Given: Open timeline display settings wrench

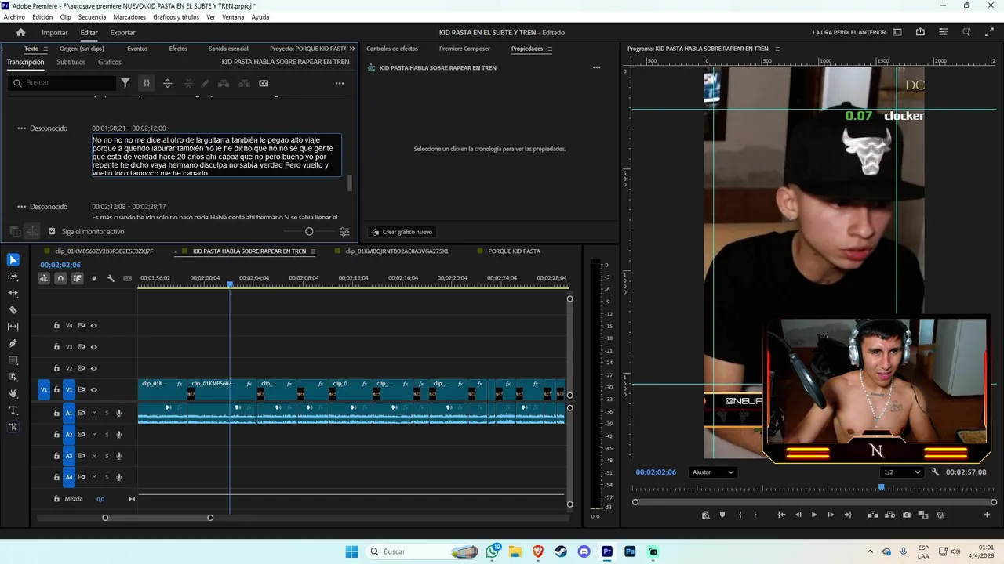Looking at the screenshot, I should pyautogui.click(x=111, y=278).
